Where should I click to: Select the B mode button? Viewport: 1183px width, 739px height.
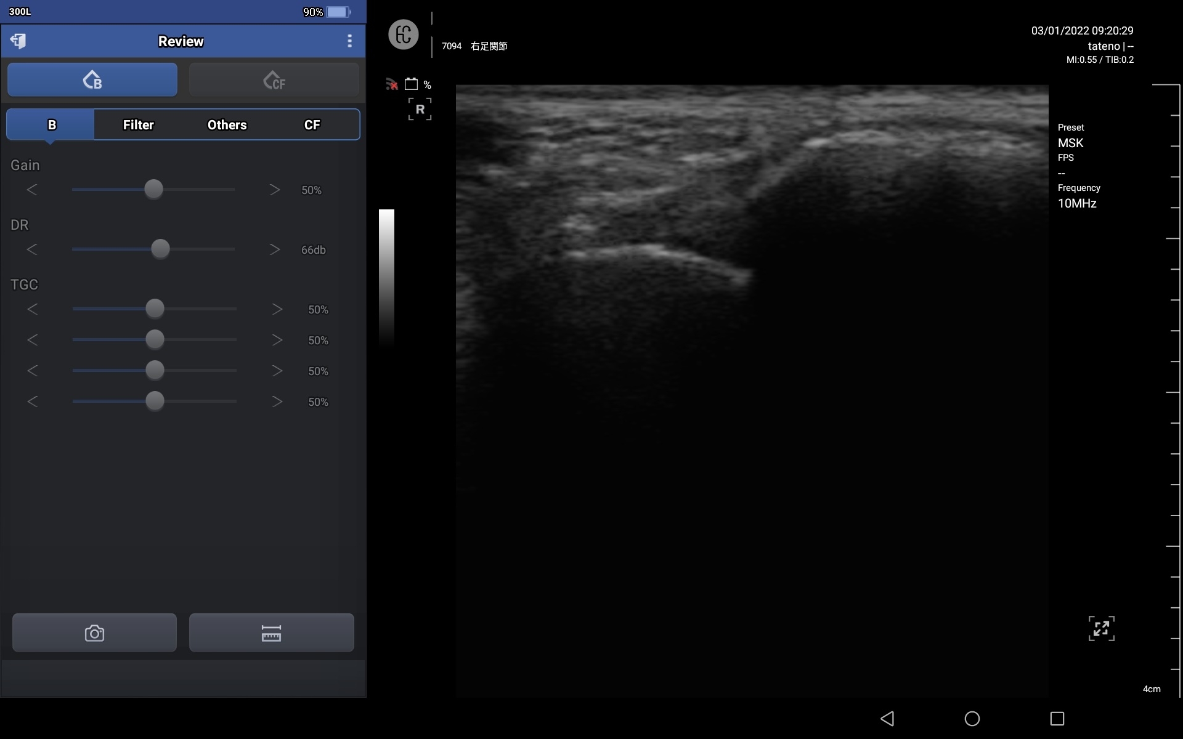click(92, 79)
